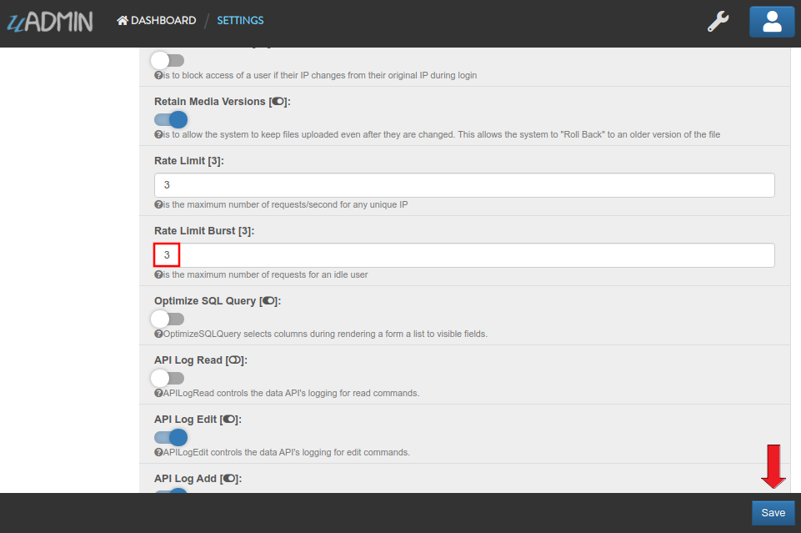Click the uAdmin logo
801x533 pixels.
50,22
